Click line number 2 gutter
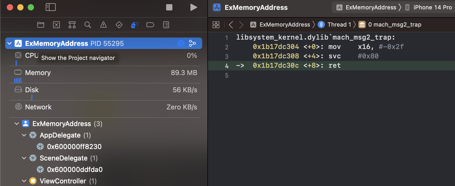Screen dimensions: 455x186 (227, 47)
